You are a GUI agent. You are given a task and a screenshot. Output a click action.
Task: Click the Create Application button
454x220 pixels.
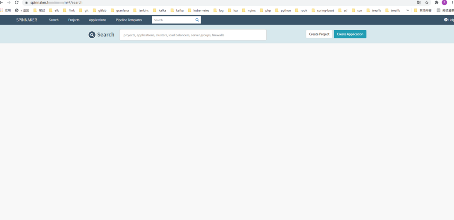pyautogui.click(x=350, y=34)
